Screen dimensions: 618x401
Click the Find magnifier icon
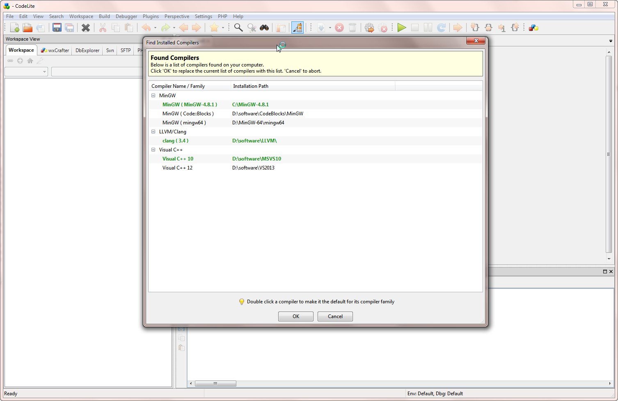tap(238, 27)
